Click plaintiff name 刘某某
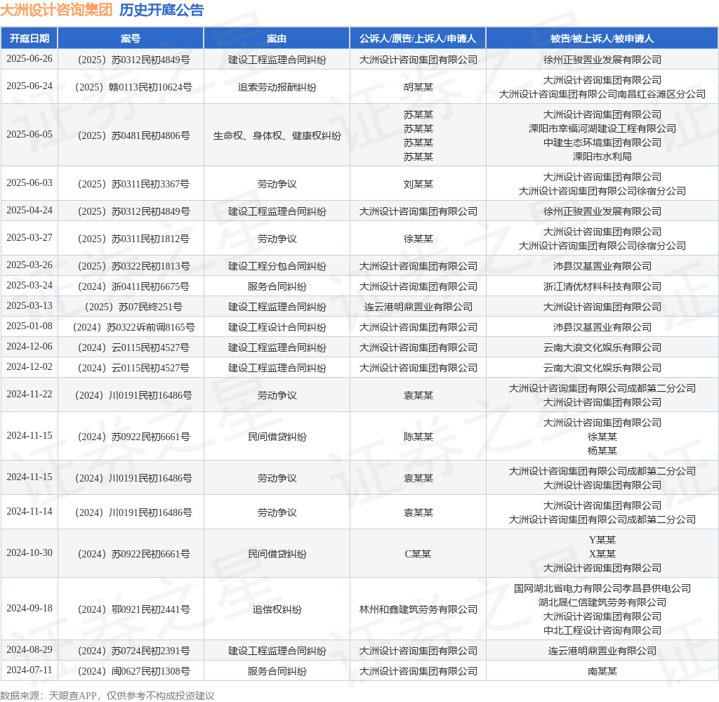The height and width of the screenshot is (702, 719). 418,184
